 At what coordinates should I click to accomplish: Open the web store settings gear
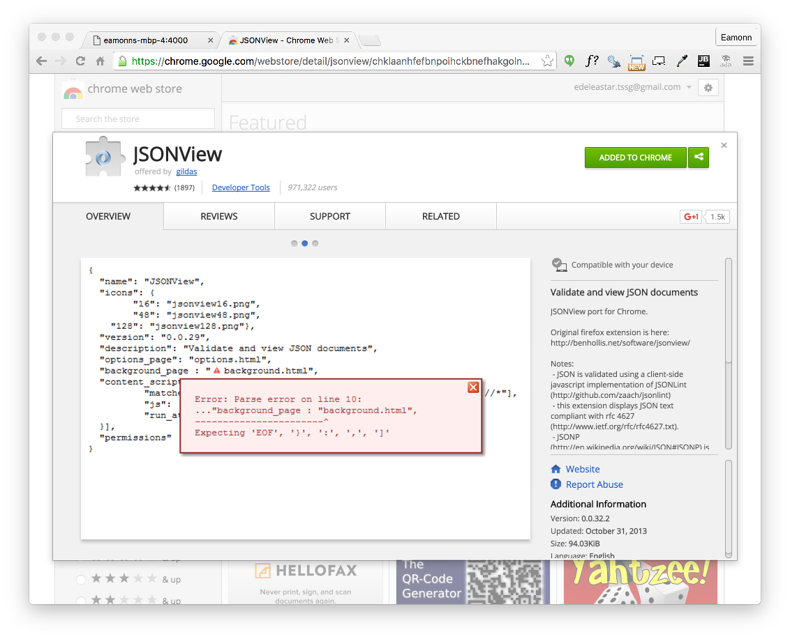708,88
